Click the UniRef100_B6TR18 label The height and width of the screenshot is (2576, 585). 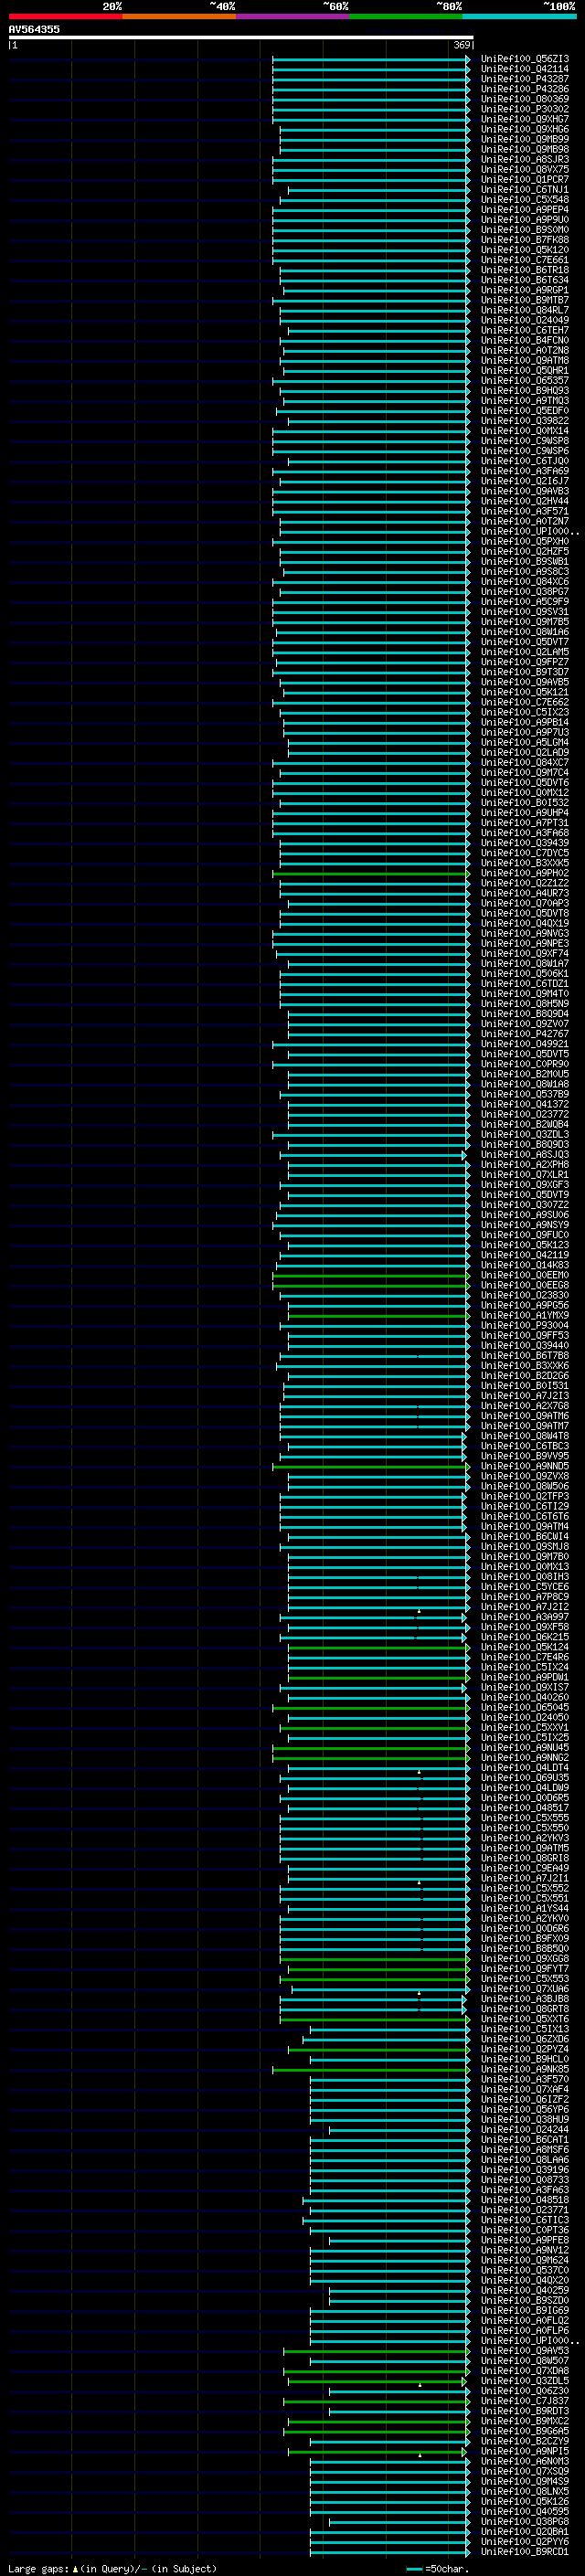(525, 270)
